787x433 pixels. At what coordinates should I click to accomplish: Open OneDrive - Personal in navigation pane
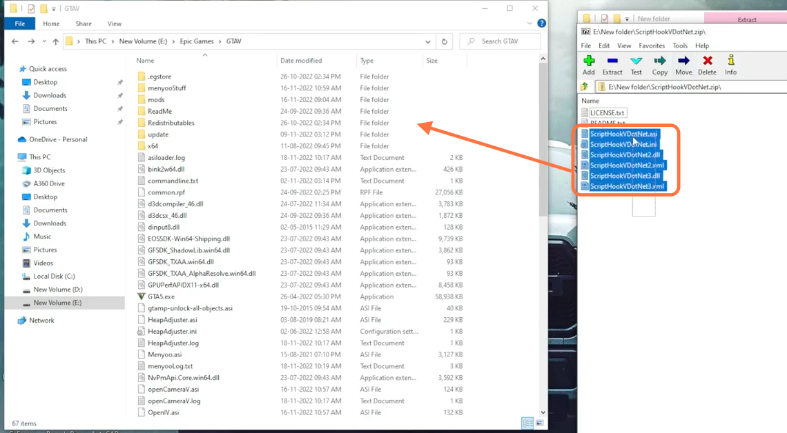click(58, 139)
